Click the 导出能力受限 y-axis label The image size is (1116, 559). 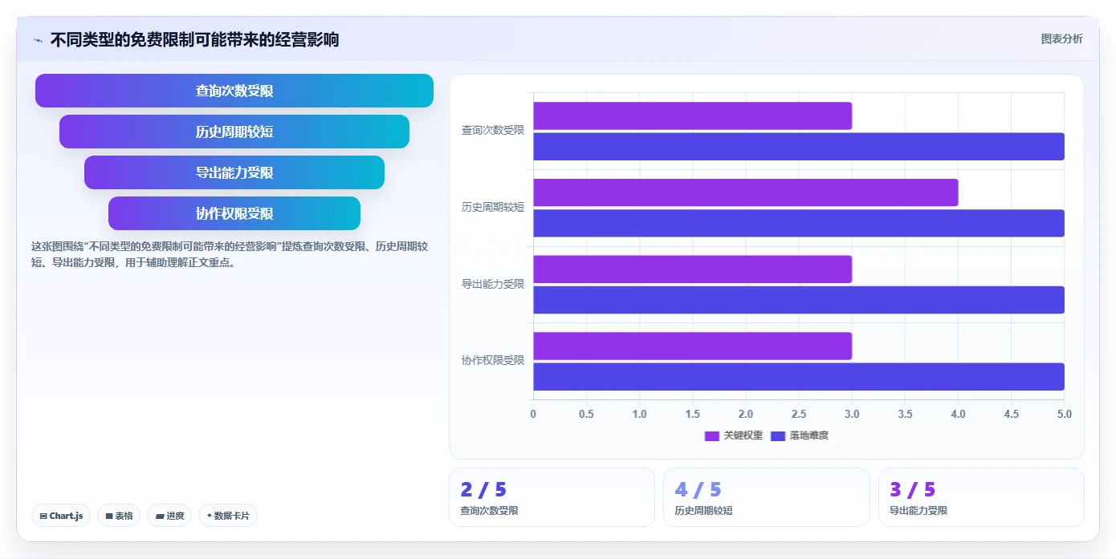[x=493, y=284]
